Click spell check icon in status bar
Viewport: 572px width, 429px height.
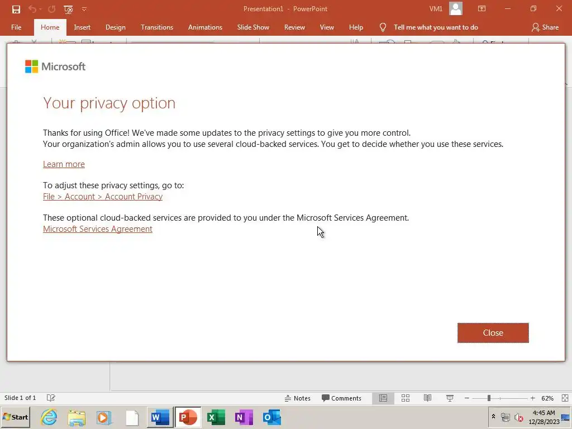click(51, 398)
